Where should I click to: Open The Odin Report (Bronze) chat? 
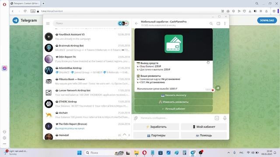tap(87, 126)
